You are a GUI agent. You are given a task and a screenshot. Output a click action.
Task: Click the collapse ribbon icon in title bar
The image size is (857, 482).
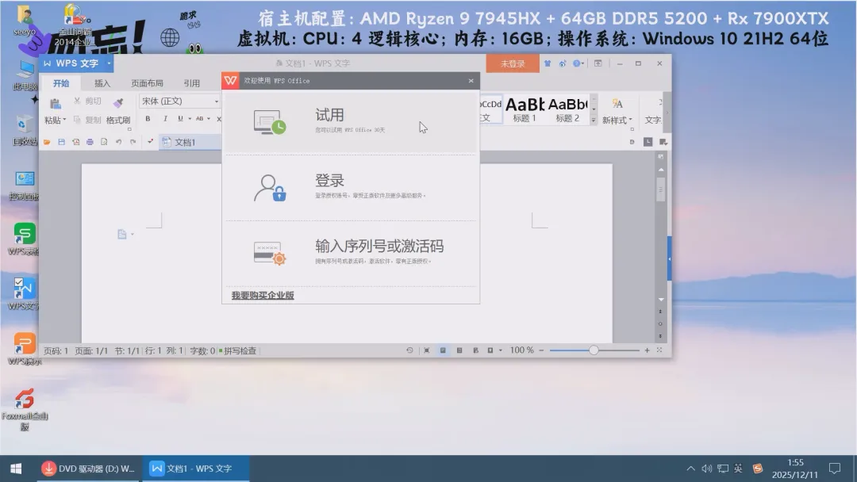tap(598, 63)
